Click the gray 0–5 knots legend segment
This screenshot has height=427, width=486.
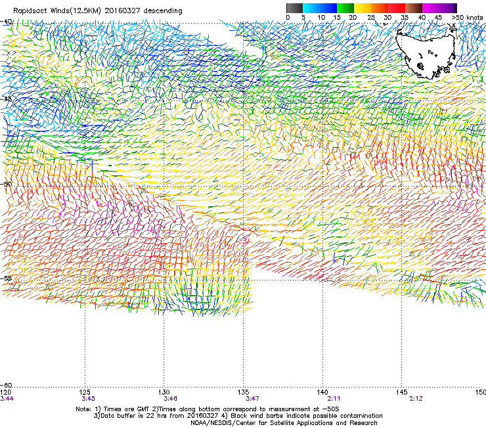[294, 8]
